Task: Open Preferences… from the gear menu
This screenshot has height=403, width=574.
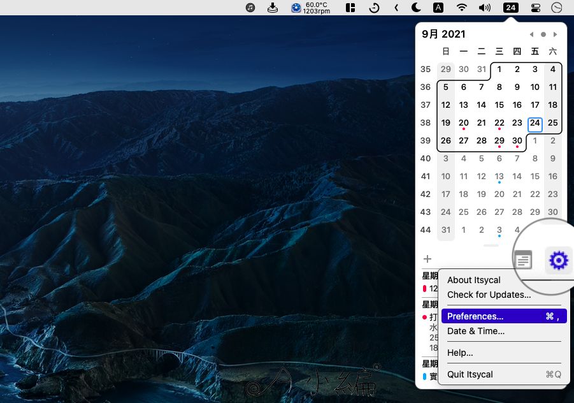Action: (x=504, y=316)
